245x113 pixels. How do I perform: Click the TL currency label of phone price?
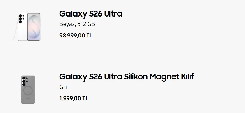point(89,36)
